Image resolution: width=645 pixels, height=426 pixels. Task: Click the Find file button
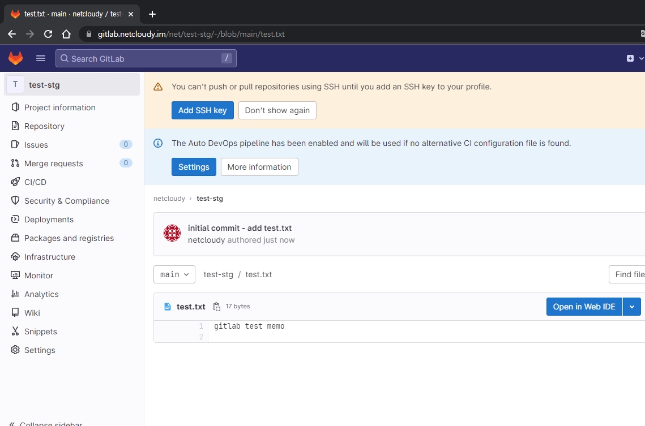[627, 274]
